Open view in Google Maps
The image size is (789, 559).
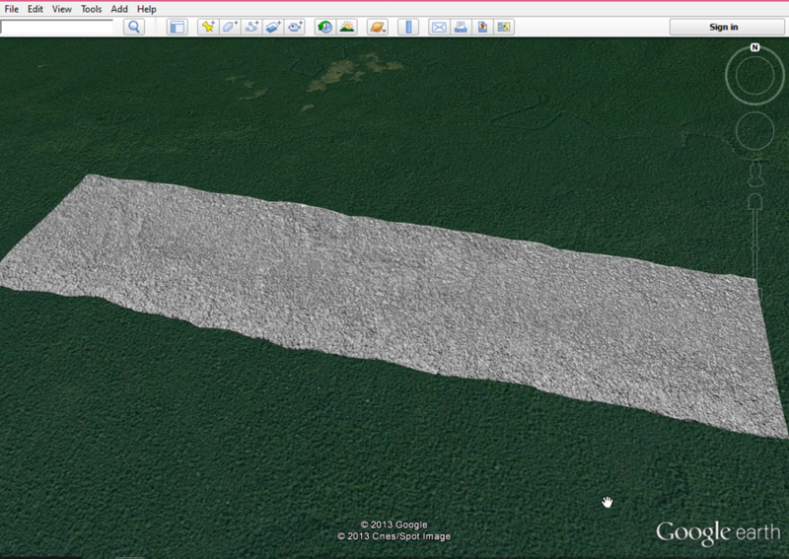tap(504, 27)
